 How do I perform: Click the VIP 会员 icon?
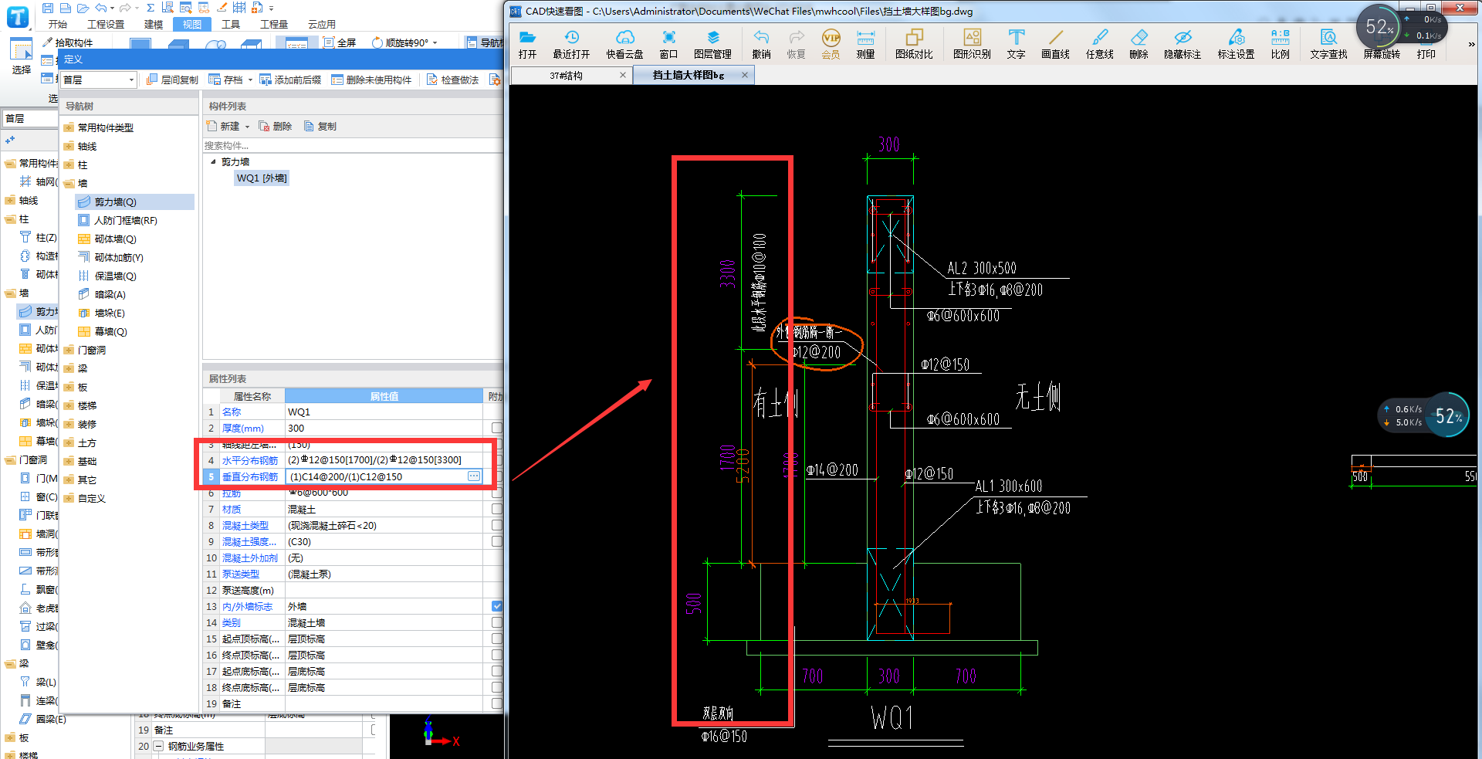831,44
